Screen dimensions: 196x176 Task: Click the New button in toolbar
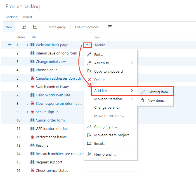9,27
